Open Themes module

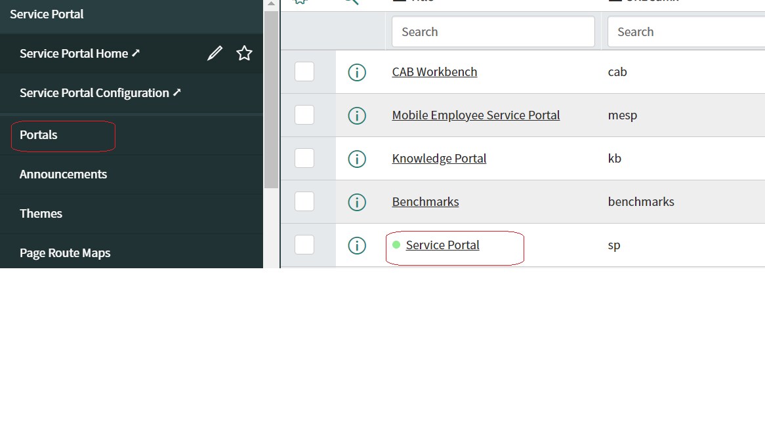(41, 213)
